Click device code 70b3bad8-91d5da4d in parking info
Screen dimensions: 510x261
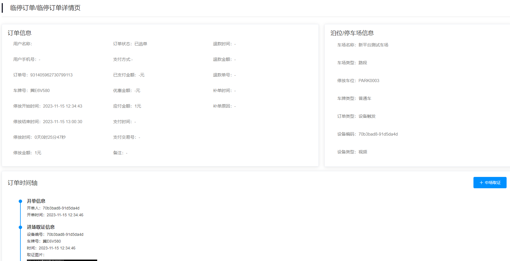[378, 134]
